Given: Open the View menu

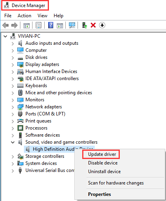Looking at the screenshot, I should coord(42,16).
